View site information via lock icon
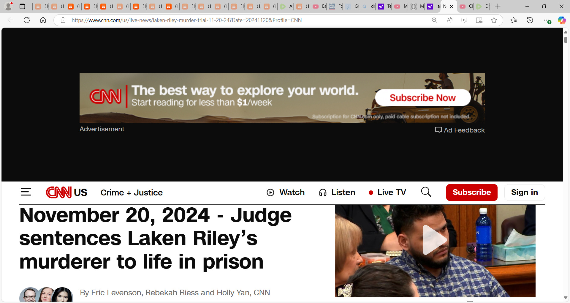 (63, 20)
